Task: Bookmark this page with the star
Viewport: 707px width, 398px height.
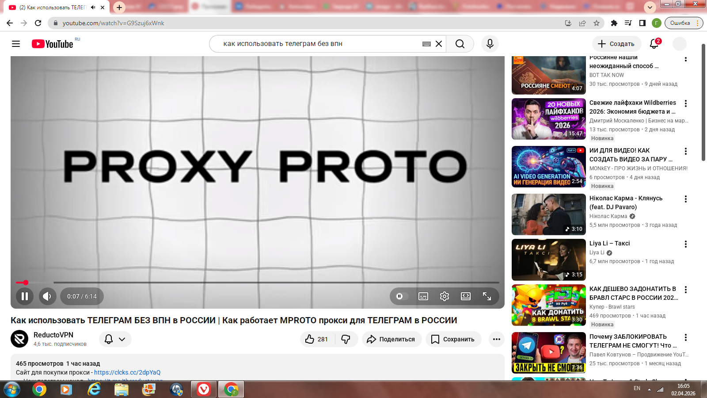Action: (x=597, y=23)
